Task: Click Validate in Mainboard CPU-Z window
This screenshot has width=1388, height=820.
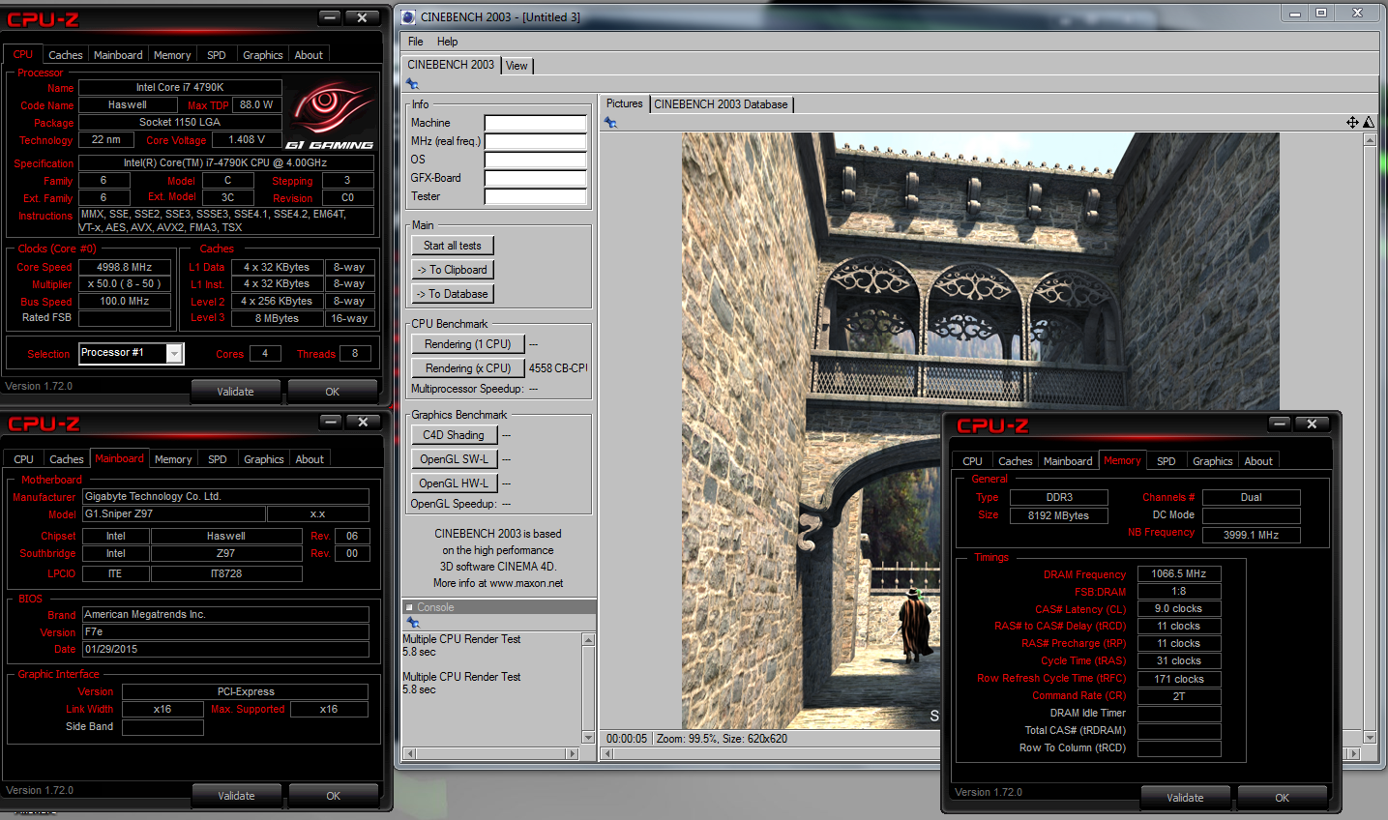Action: [237, 796]
